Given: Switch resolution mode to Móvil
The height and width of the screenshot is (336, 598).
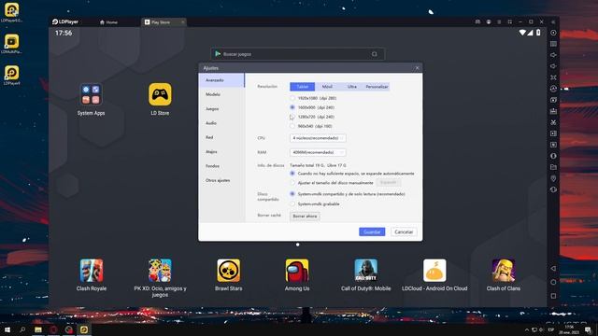Looking at the screenshot, I should [327, 87].
